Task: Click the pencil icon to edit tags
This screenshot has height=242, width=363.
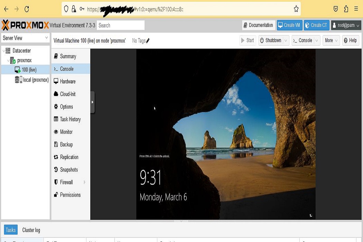Action: tap(148, 41)
